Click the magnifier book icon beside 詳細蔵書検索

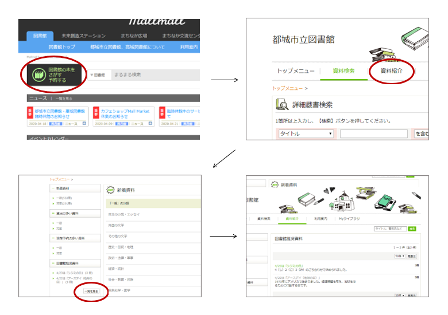click(282, 104)
